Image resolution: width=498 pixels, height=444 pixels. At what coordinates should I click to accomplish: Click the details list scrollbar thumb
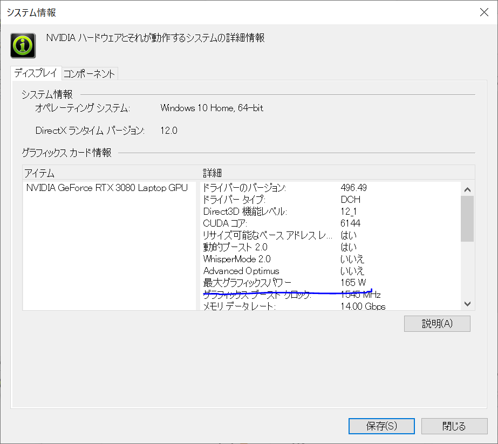pos(467,218)
